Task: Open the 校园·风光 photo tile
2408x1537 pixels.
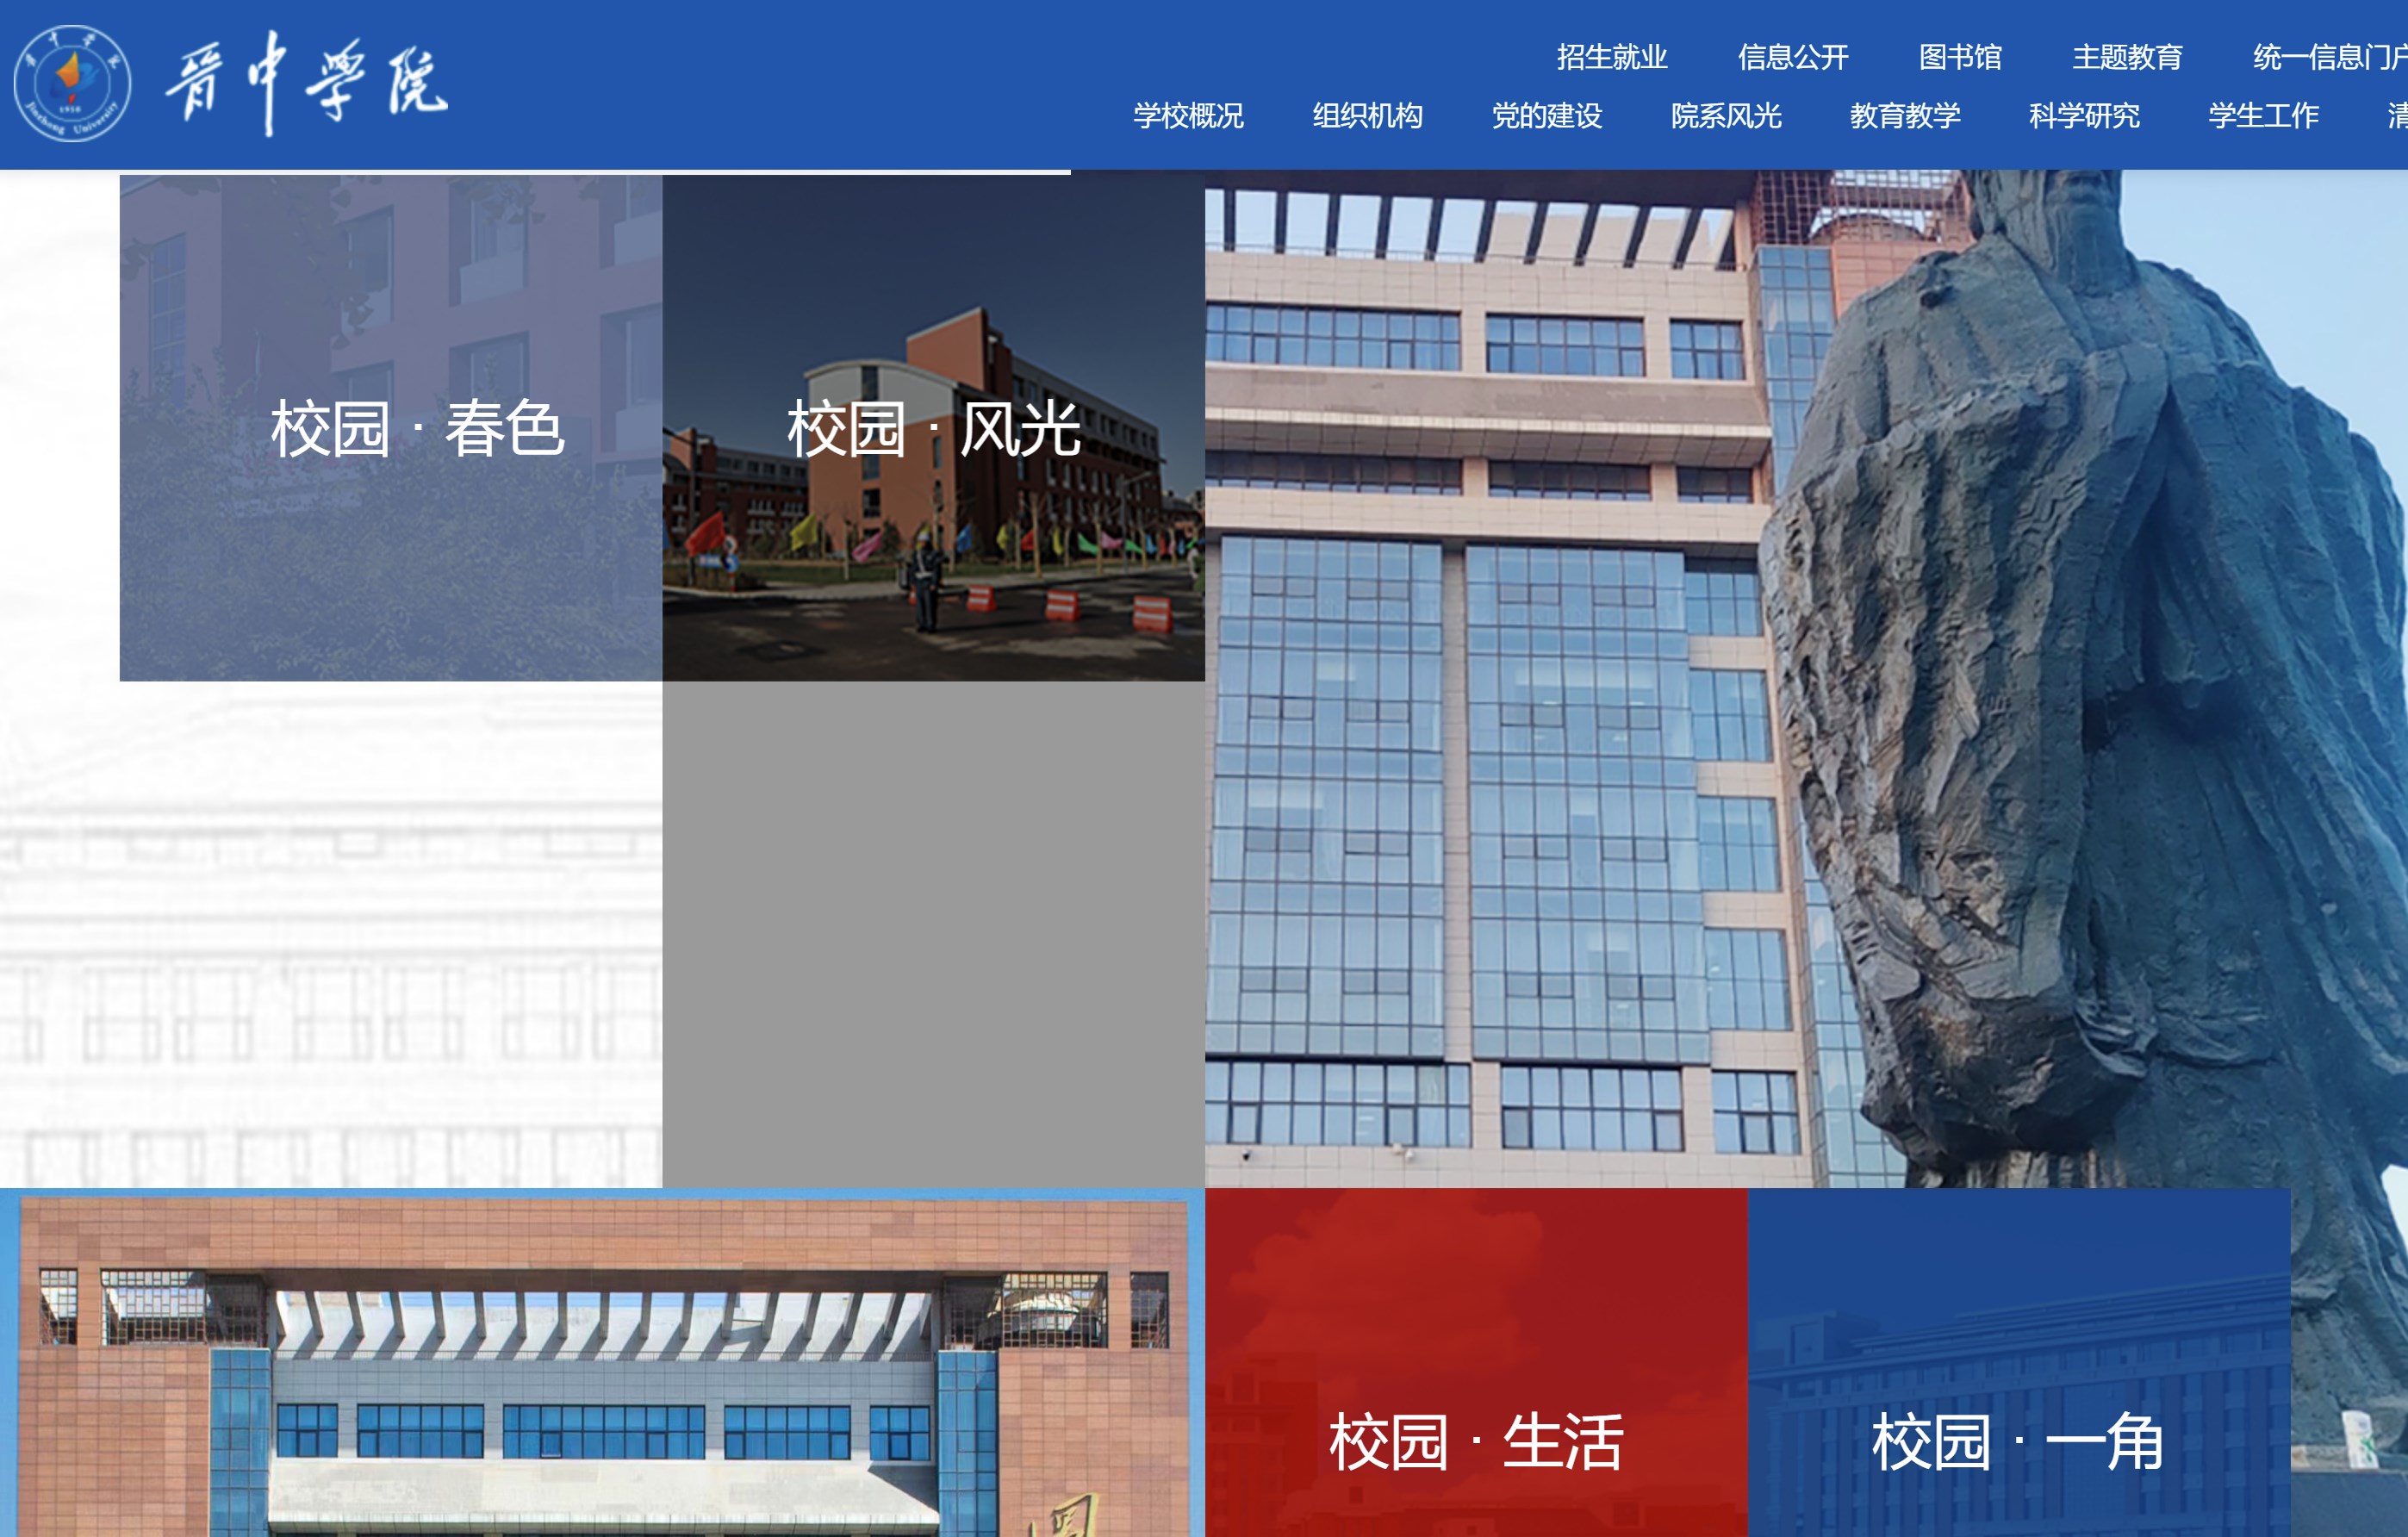Action: pos(933,428)
